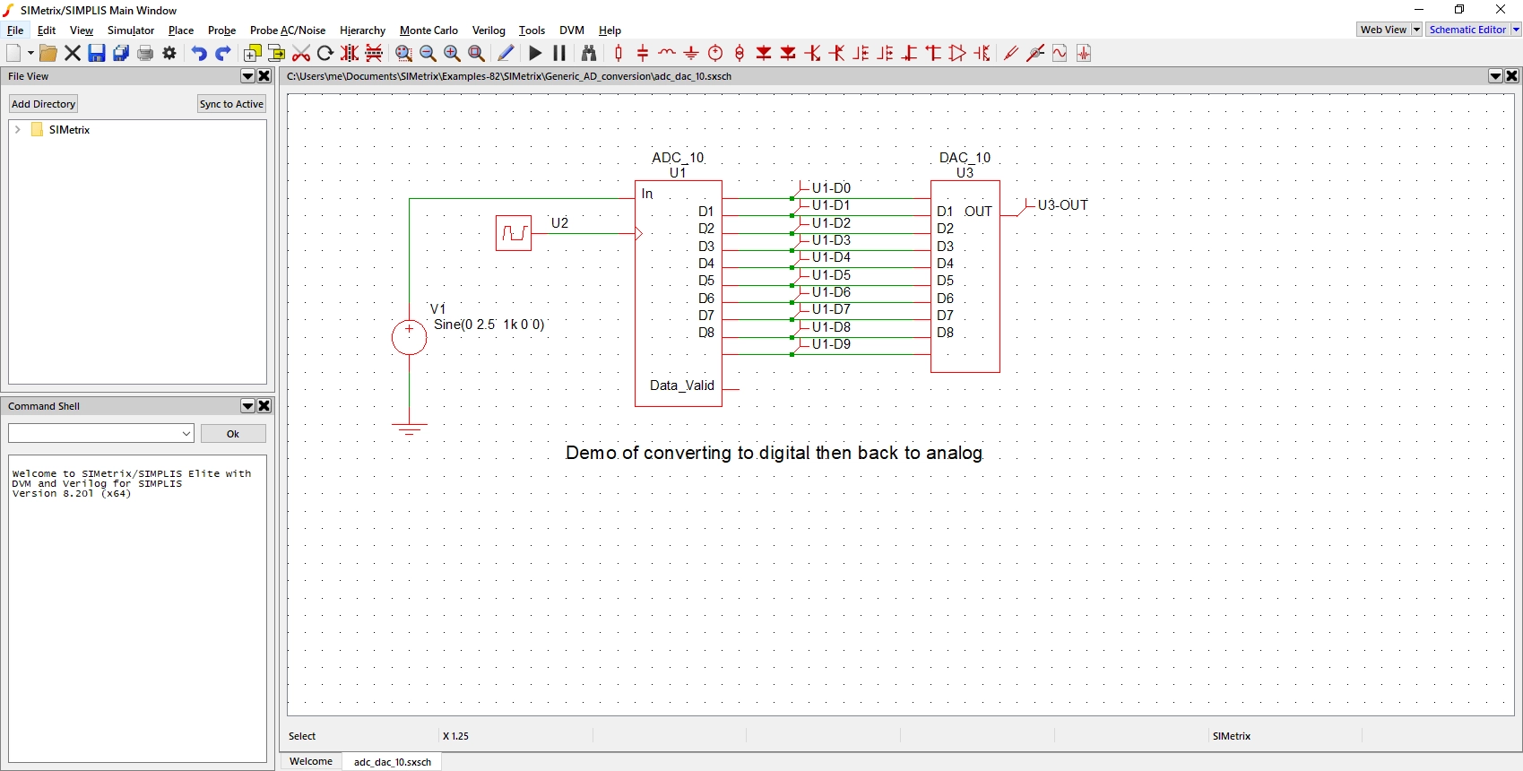The width and height of the screenshot is (1523, 771).
Task: Select the V1 sine voltage source symbol
Action: pyautogui.click(x=410, y=337)
